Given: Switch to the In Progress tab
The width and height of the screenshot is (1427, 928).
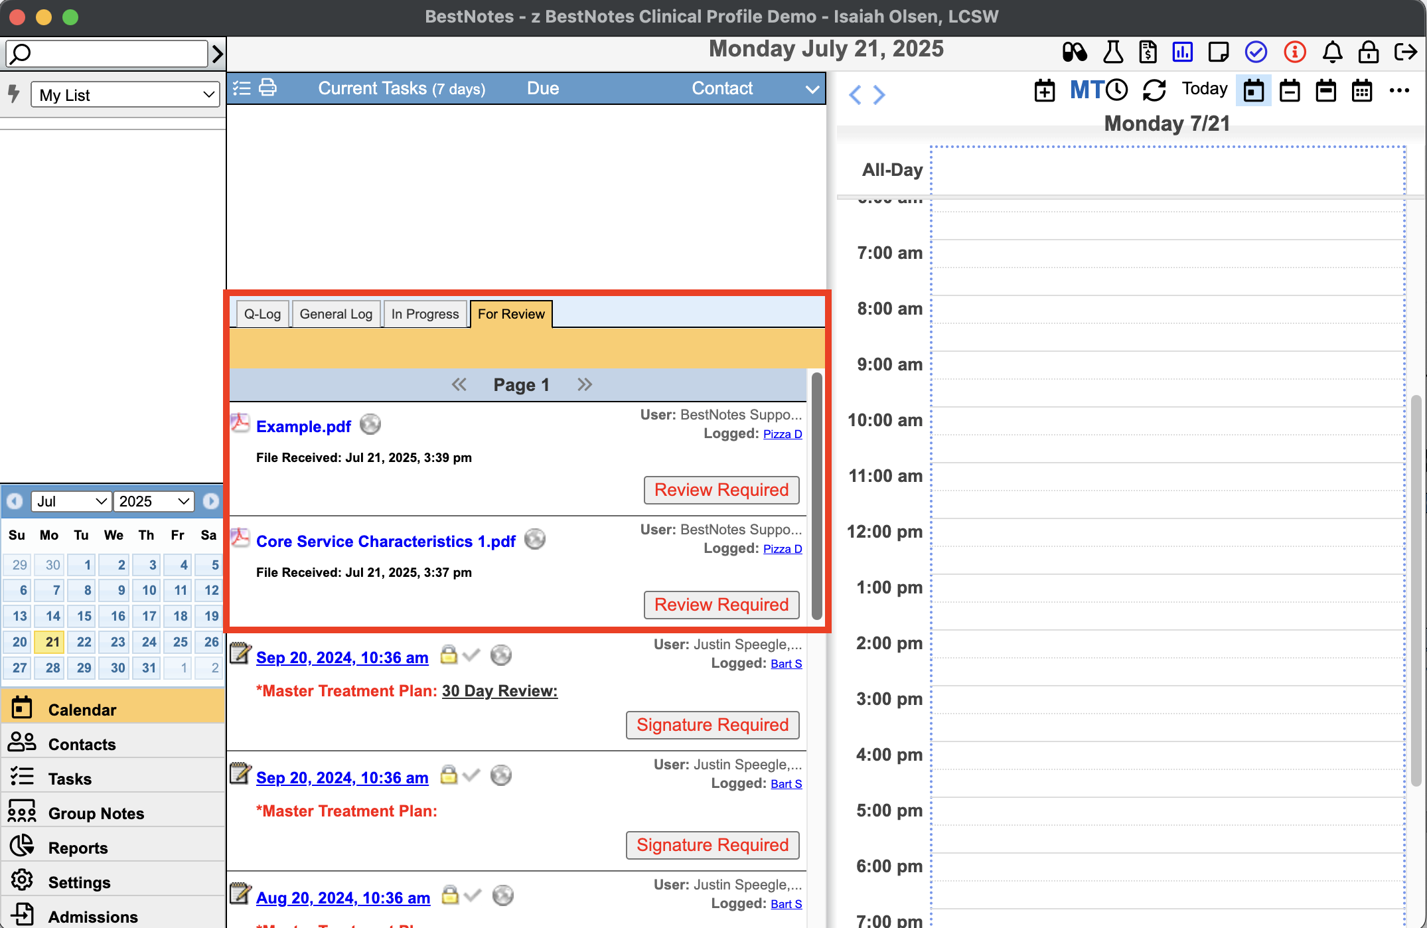Looking at the screenshot, I should (x=425, y=314).
